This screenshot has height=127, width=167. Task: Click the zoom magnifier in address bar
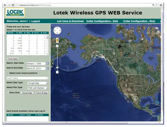coord(153,5)
